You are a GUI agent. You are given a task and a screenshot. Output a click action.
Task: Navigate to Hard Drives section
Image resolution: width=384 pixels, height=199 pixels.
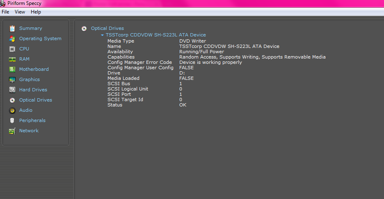33,90
